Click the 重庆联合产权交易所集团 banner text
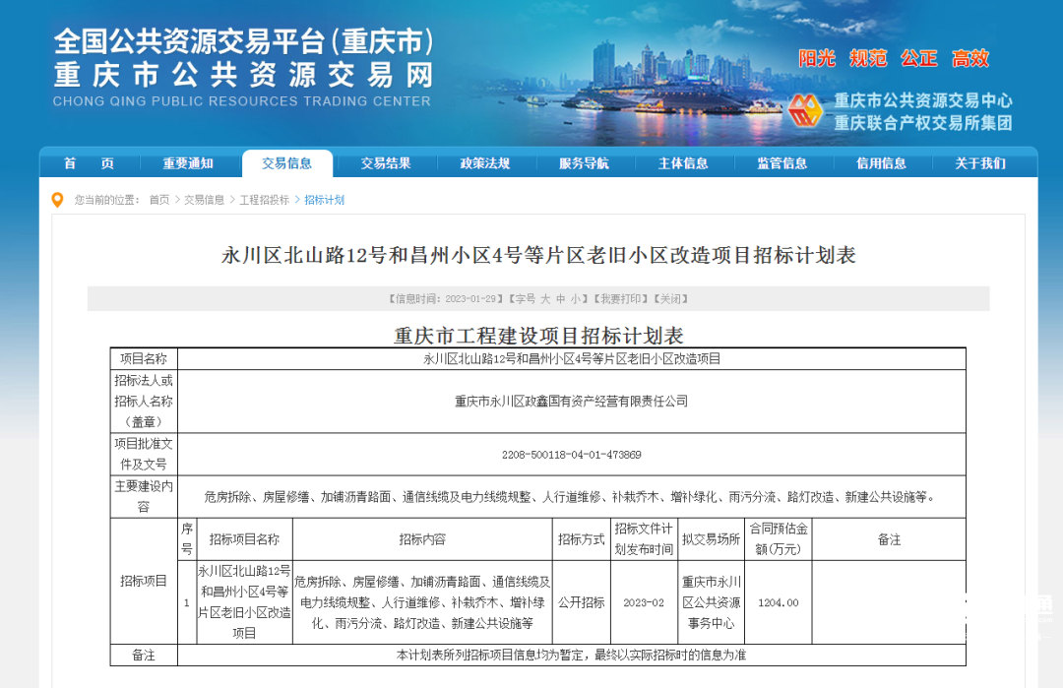1063x688 pixels. (x=922, y=123)
